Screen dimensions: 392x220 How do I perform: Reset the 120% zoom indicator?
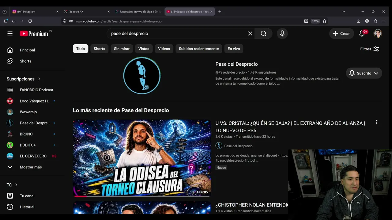pyautogui.click(x=315, y=21)
